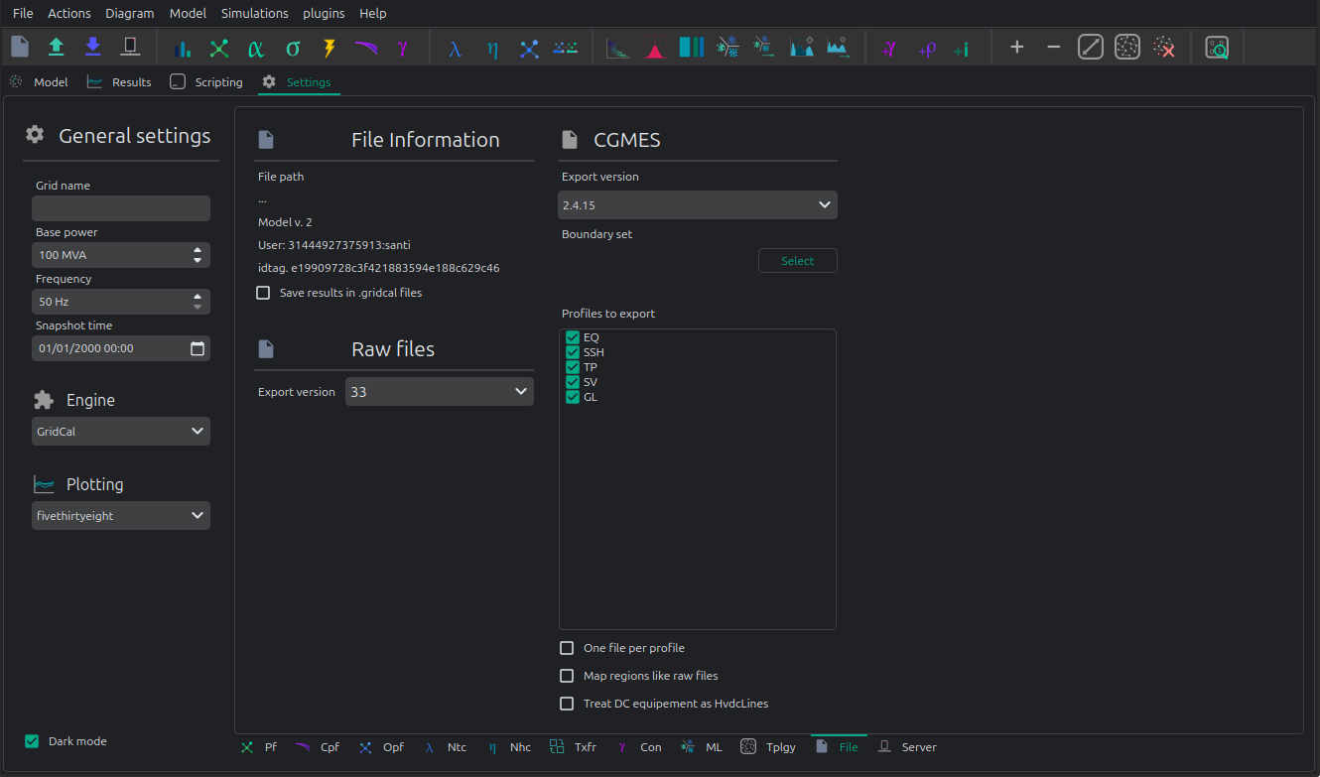Image resolution: width=1320 pixels, height=777 pixels.
Task: Click the boundary set Select button
Action: coord(798,261)
